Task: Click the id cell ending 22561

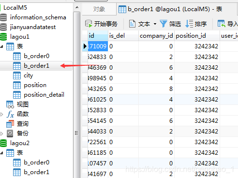Action: click(x=98, y=142)
